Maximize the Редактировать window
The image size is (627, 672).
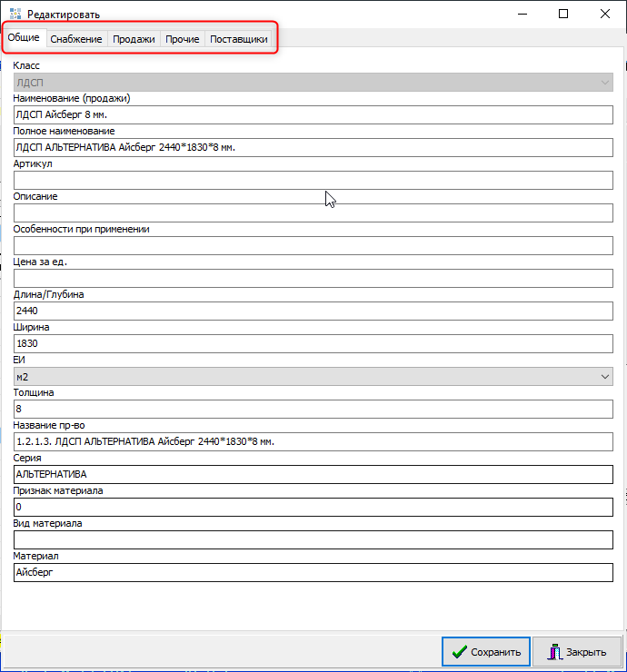point(563,15)
